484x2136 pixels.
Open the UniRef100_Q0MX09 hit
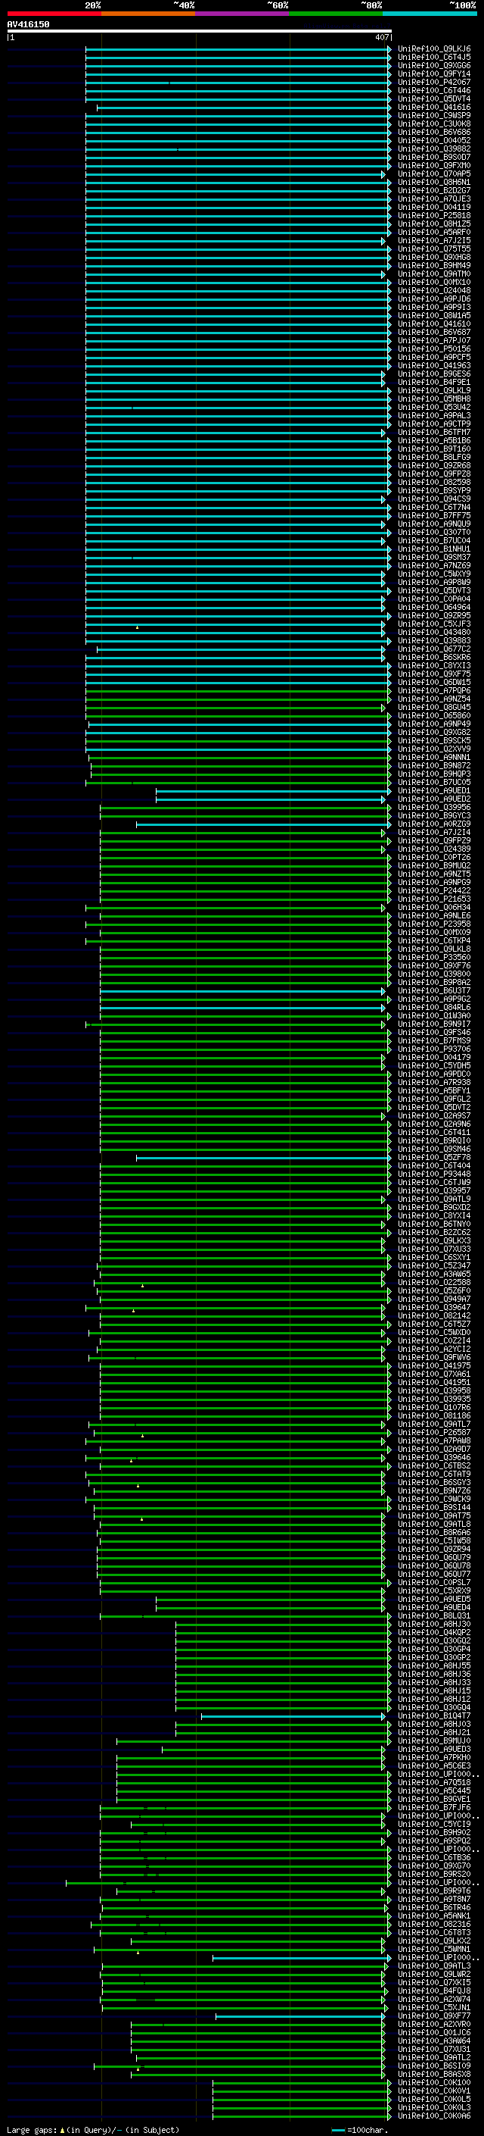click(x=433, y=932)
